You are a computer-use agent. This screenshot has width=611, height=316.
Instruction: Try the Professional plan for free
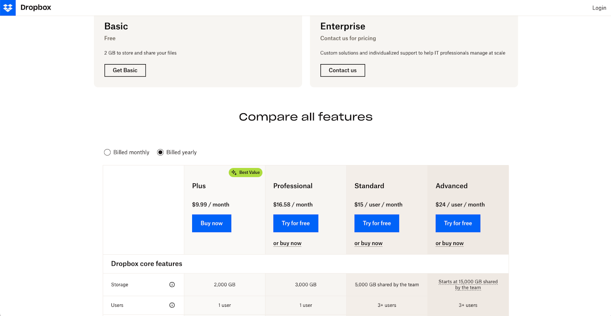(296, 223)
